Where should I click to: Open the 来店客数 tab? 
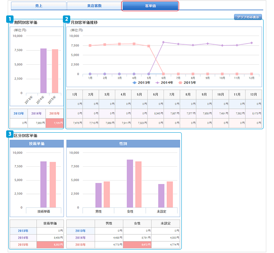[x=94, y=6]
